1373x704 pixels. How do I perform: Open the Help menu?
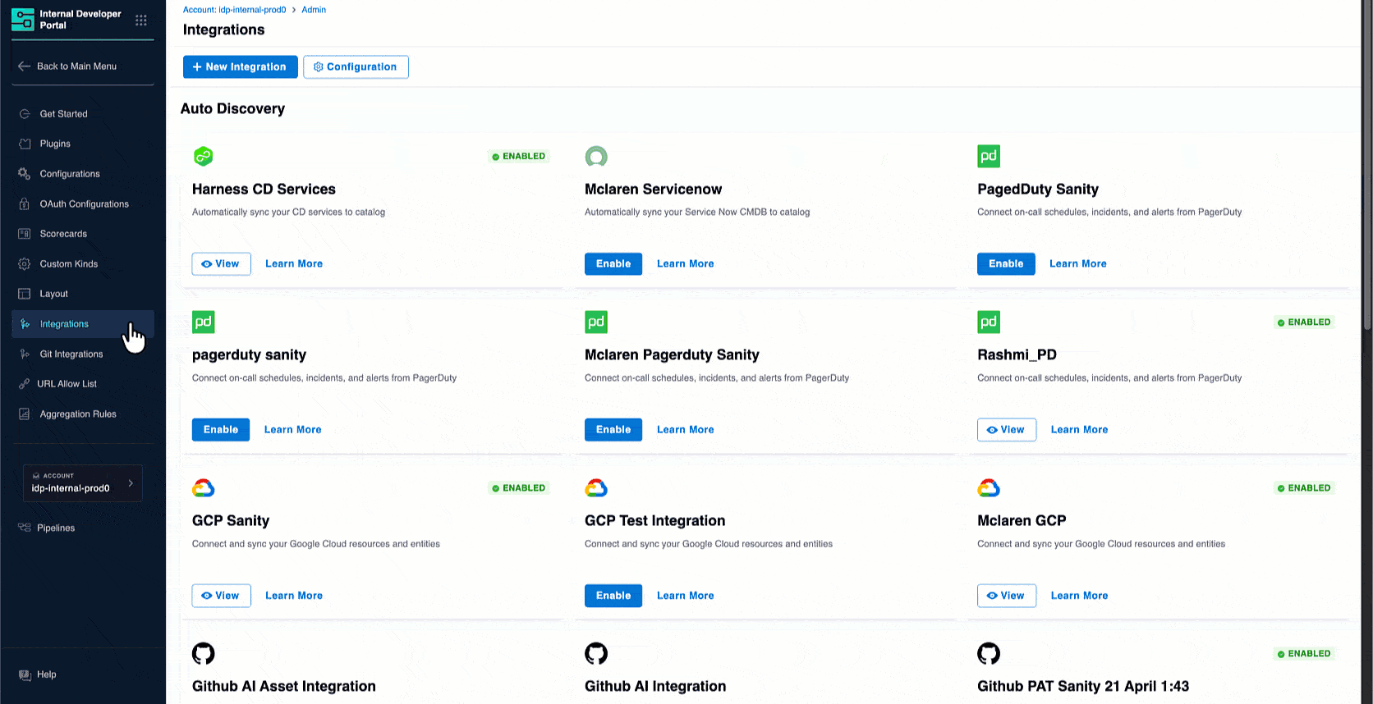(46, 674)
